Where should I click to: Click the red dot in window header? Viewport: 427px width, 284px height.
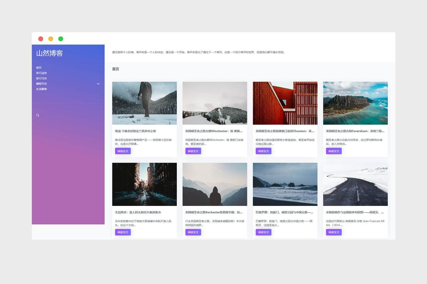pyautogui.click(x=41, y=39)
